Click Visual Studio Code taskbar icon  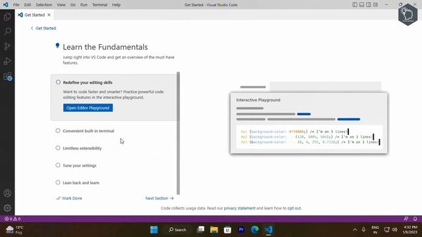click(x=268, y=230)
